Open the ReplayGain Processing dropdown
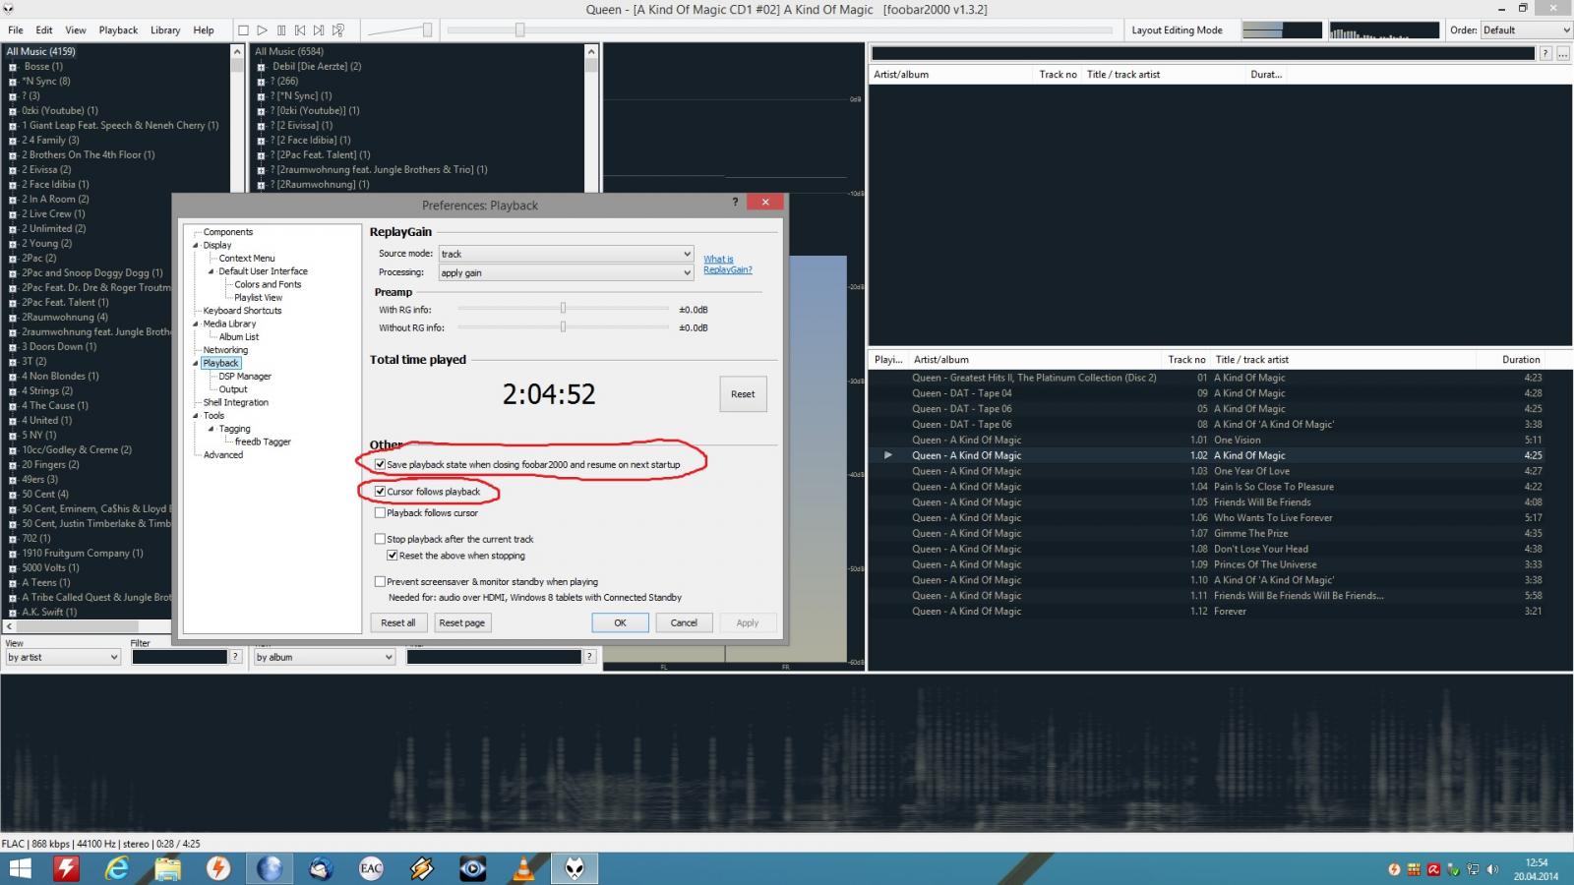 566,272
